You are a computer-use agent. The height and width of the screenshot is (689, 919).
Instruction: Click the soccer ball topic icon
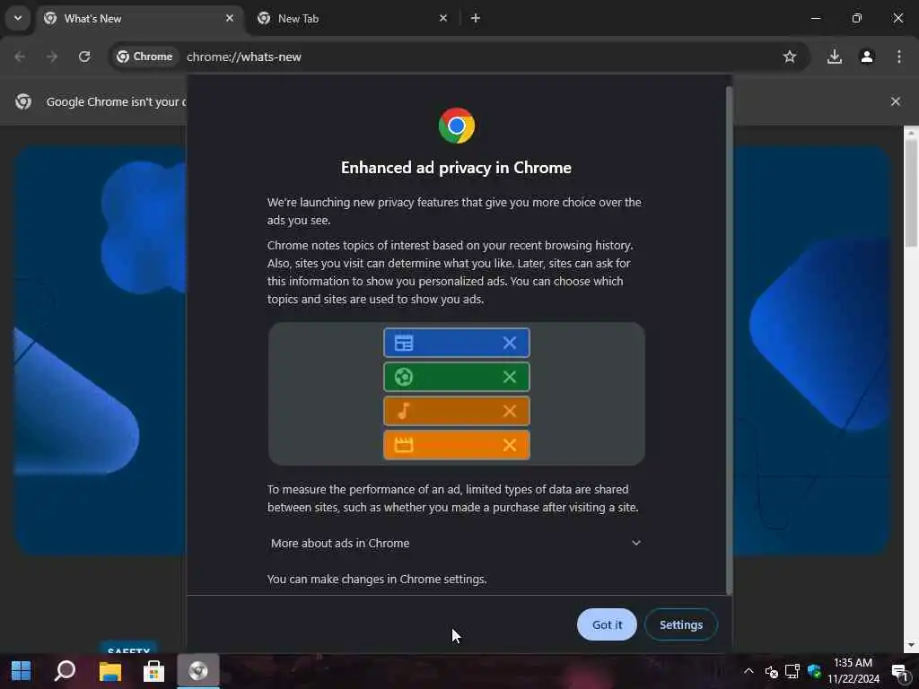[x=404, y=377]
